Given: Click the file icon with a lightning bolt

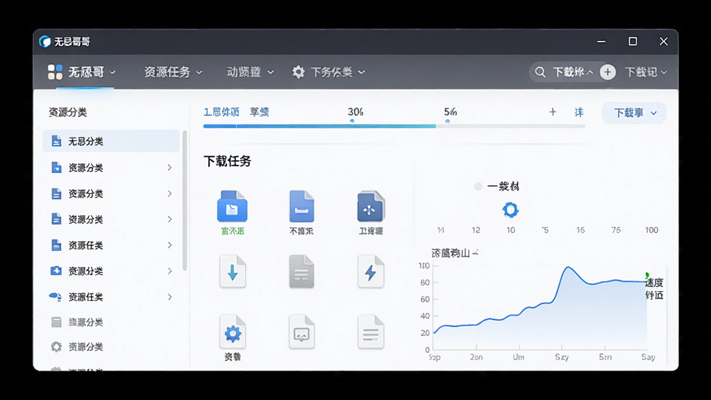Looking at the screenshot, I should tap(371, 272).
